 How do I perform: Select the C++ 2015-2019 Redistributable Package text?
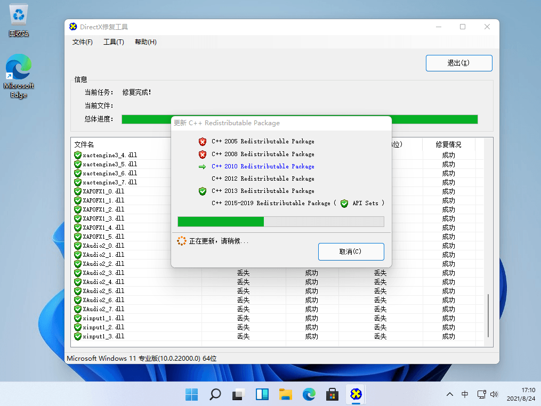pyautogui.click(x=271, y=204)
